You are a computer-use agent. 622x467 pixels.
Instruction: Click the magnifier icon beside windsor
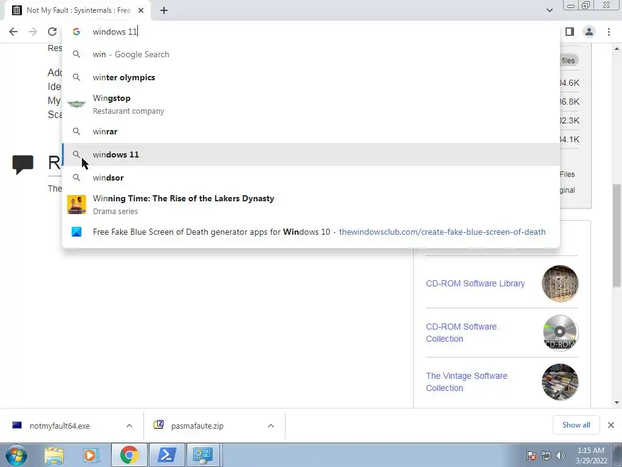(x=77, y=178)
